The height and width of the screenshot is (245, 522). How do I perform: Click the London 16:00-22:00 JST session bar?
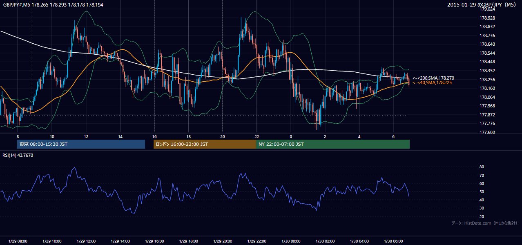coord(205,144)
